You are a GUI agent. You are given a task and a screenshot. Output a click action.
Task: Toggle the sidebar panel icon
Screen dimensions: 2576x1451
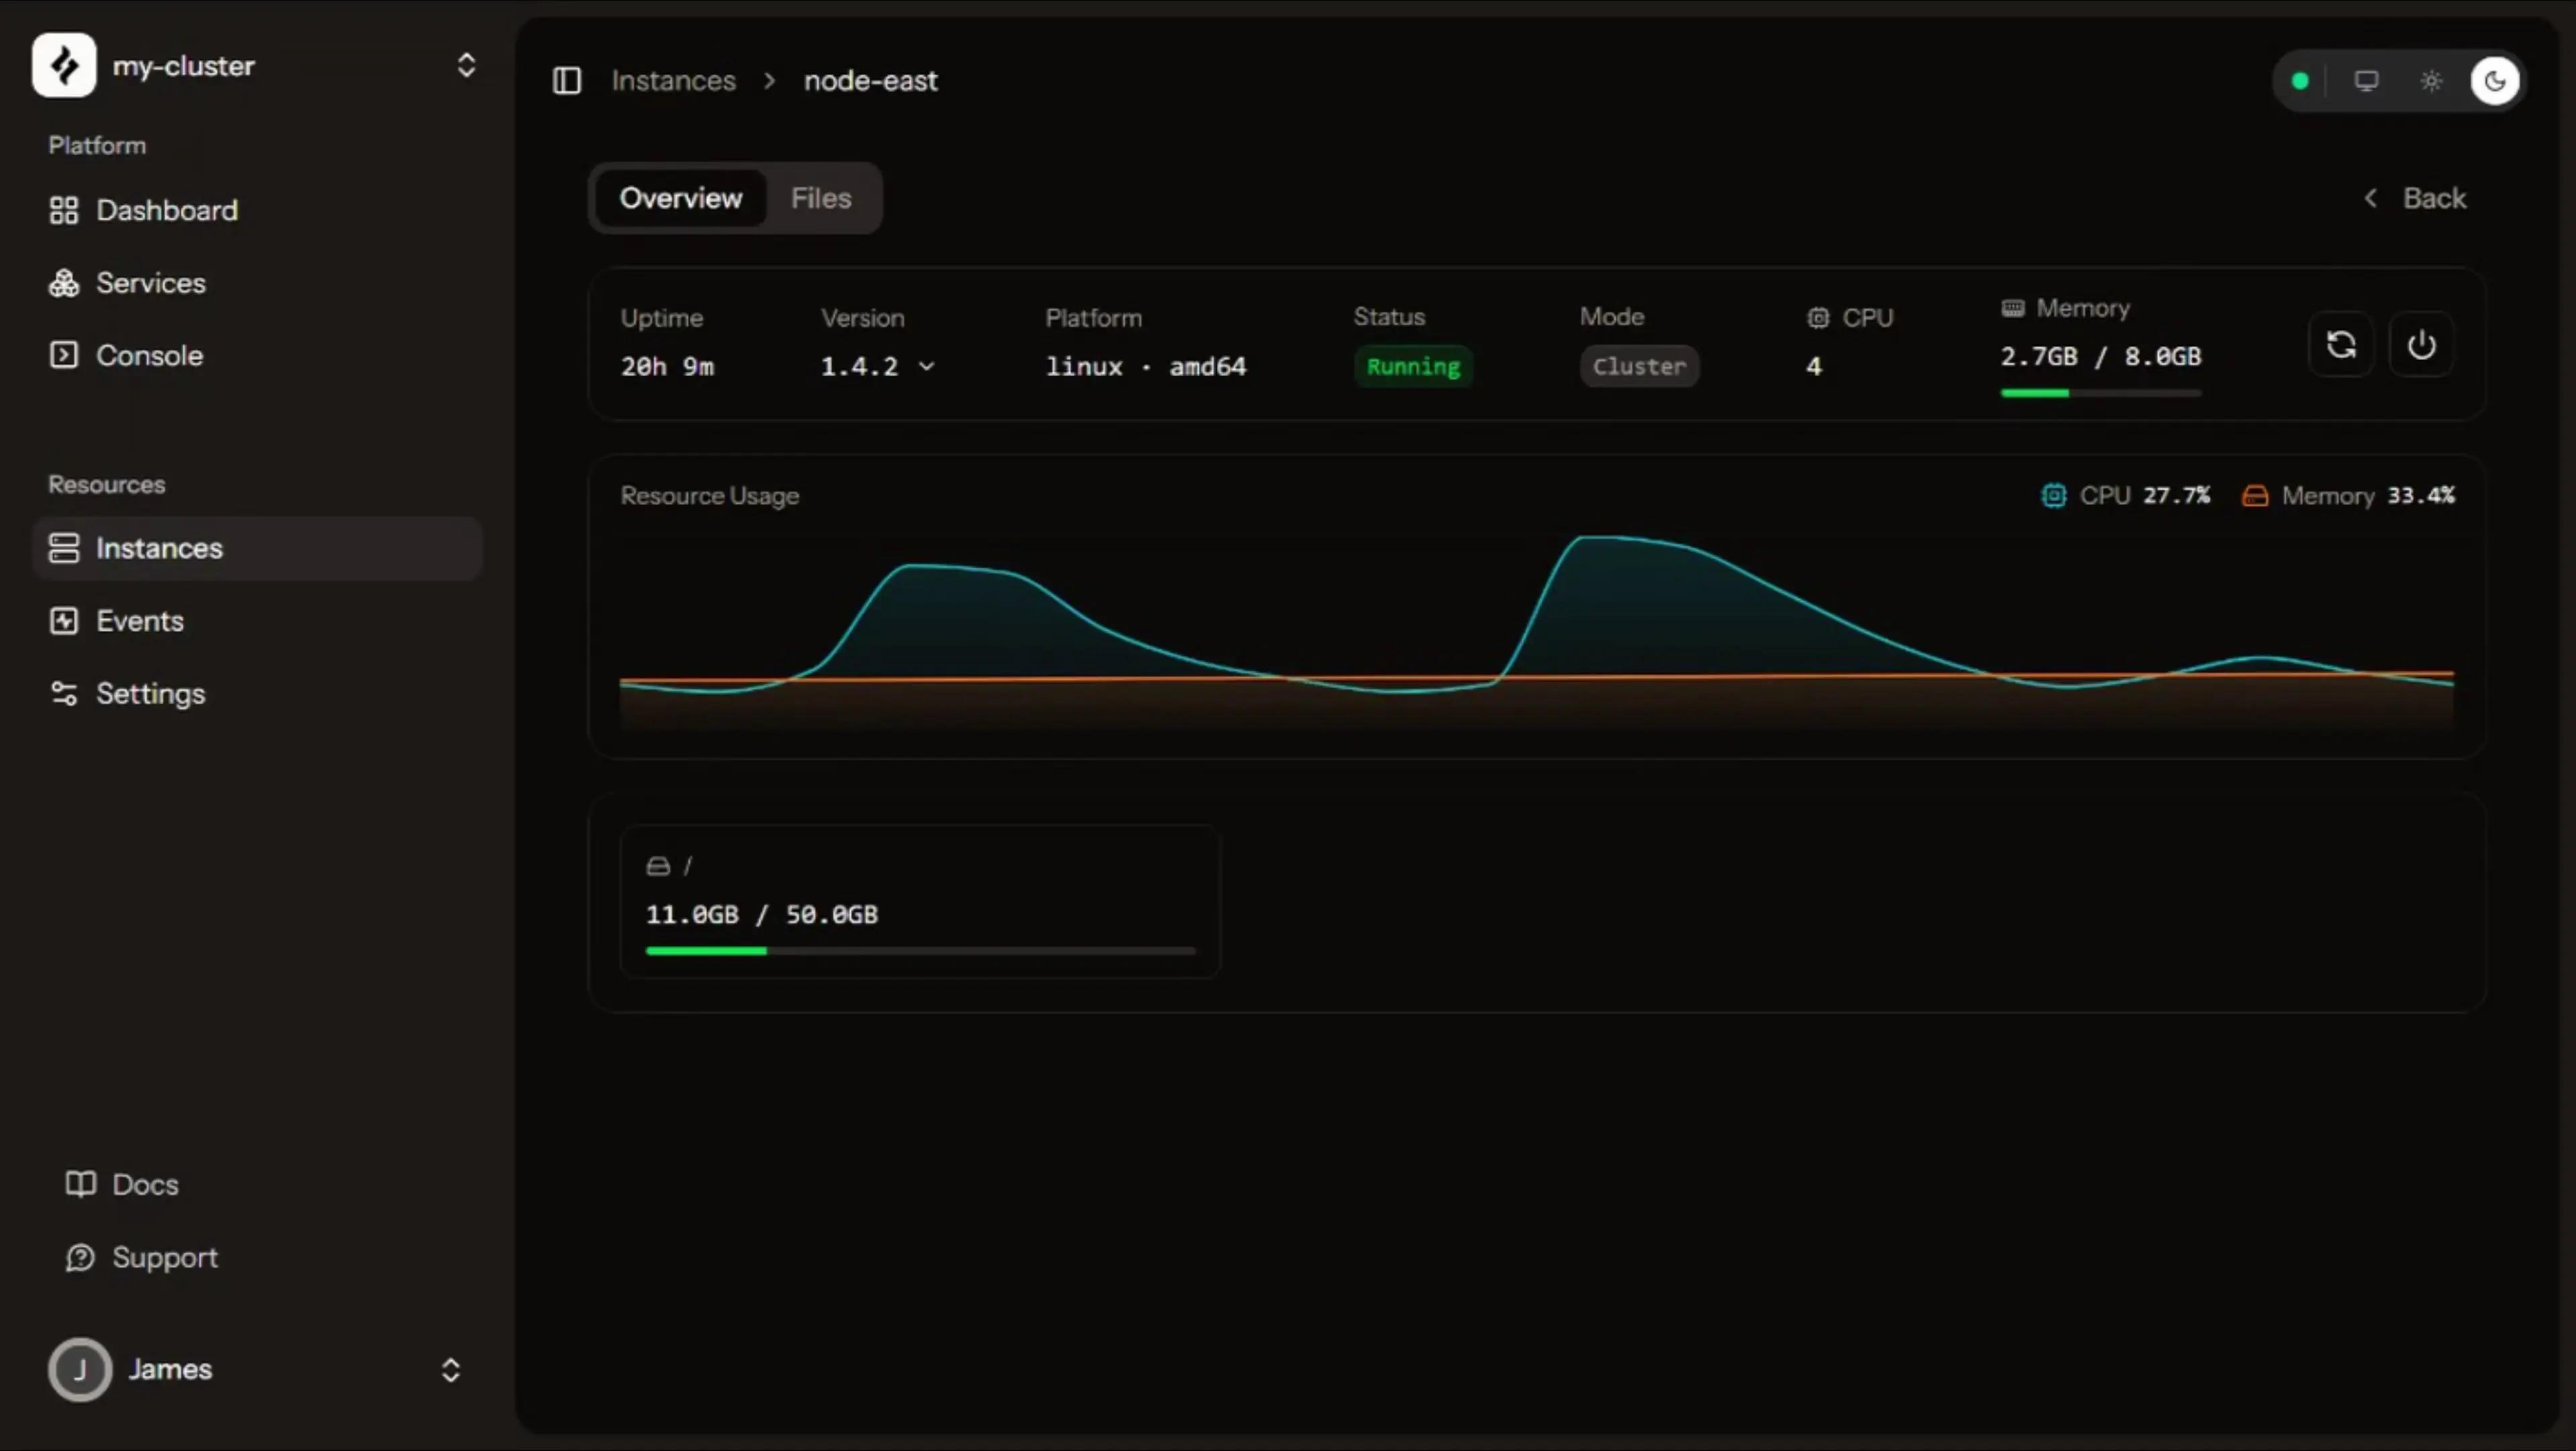(x=567, y=80)
